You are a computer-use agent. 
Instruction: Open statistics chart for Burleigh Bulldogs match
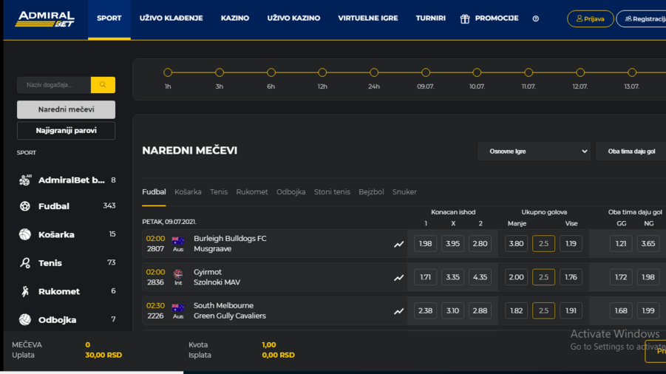point(398,244)
